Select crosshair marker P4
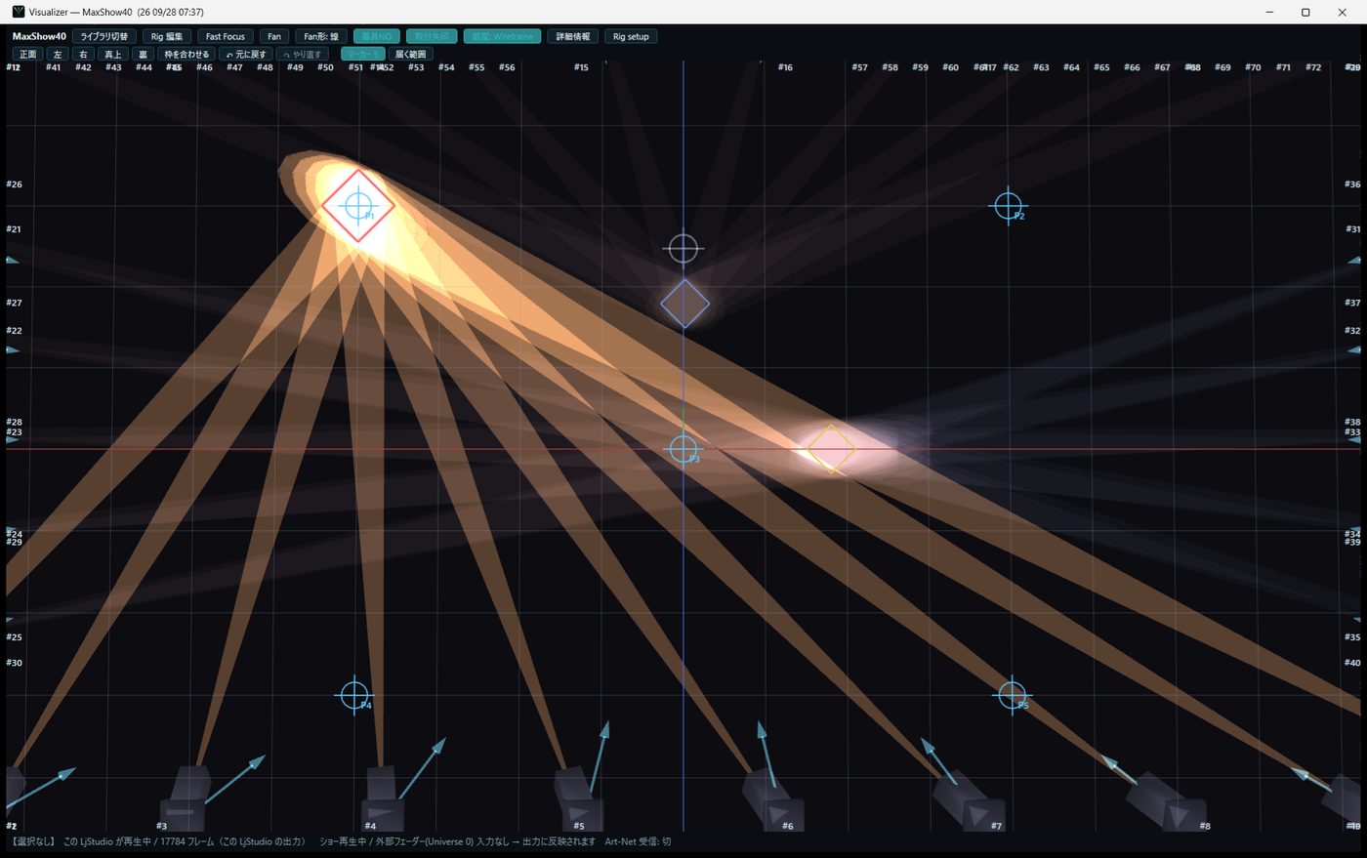Viewport: 1367px width, 858px height. point(354,695)
